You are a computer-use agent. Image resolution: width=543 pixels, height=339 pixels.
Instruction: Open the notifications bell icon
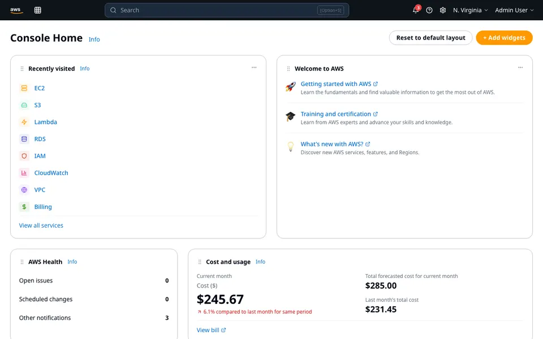416,10
